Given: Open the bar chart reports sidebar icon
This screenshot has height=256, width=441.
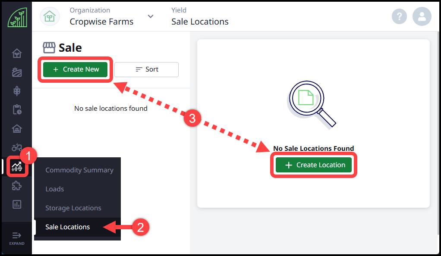Looking at the screenshot, I should click(x=17, y=204).
